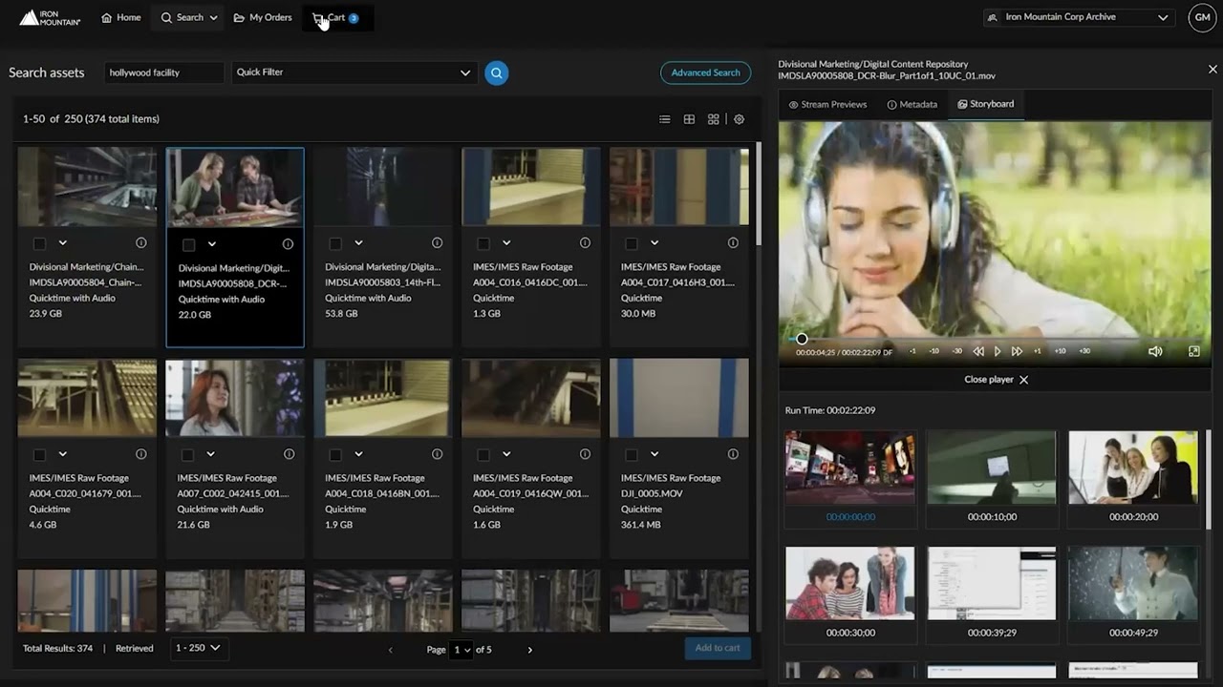This screenshot has width=1223, height=687.
Task: Tick checkbox for DJI_0005.MOV asset
Action: (x=632, y=454)
